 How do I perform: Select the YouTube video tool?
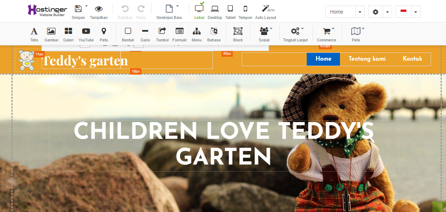(x=86, y=34)
